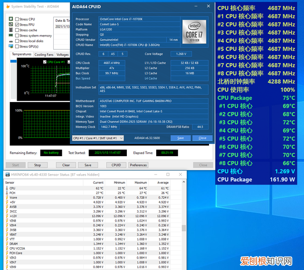Enable the Stress CPU checkbox
304x270 pixels.
(17, 19)
